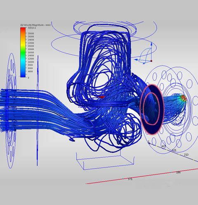The height and width of the screenshot is (205, 198).
Task: Select the rectangular wireframe box below the valve
Action: (105, 160)
